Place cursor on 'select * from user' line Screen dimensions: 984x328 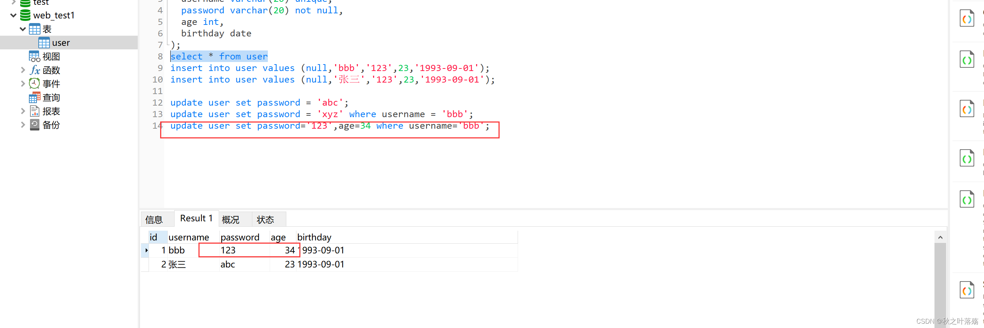point(219,56)
